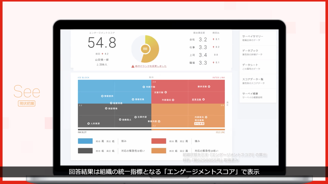Click the up arrow in 仕事 row
328x184 pixels.
213,47
